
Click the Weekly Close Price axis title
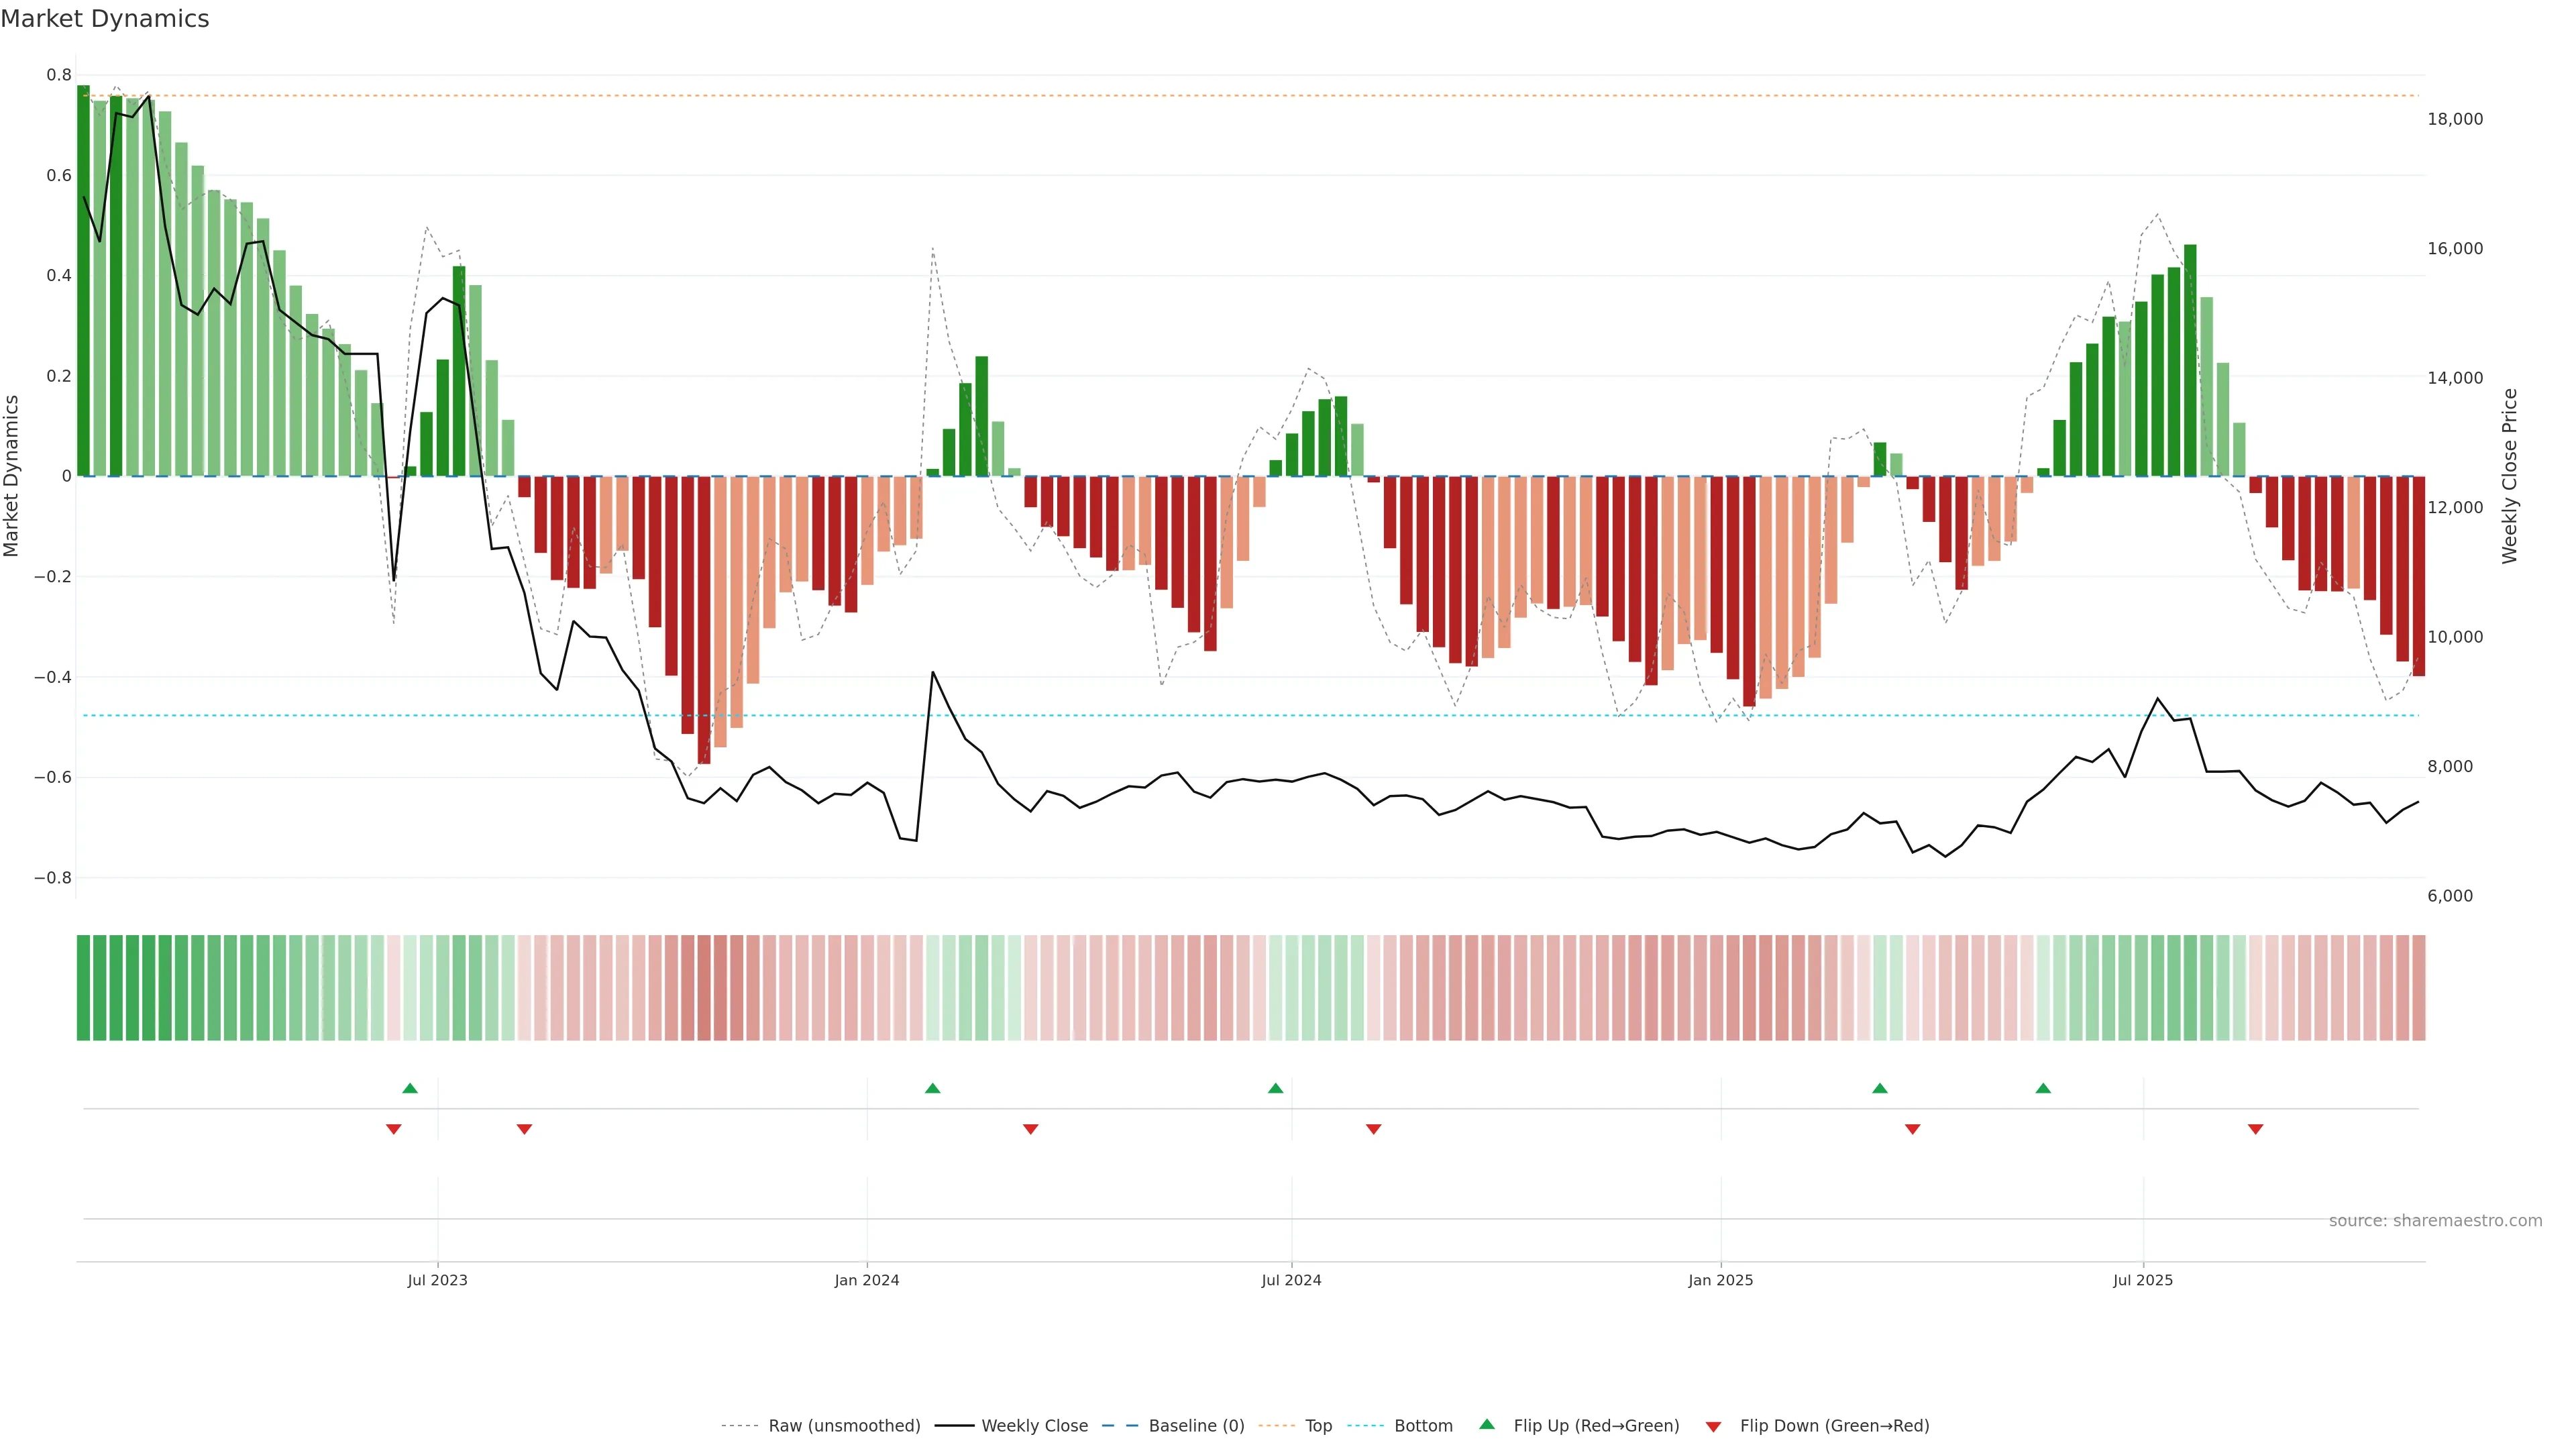[x=2509, y=476]
